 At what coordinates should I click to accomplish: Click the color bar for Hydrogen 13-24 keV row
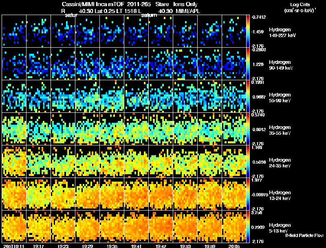pyautogui.click(x=248, y=194)
